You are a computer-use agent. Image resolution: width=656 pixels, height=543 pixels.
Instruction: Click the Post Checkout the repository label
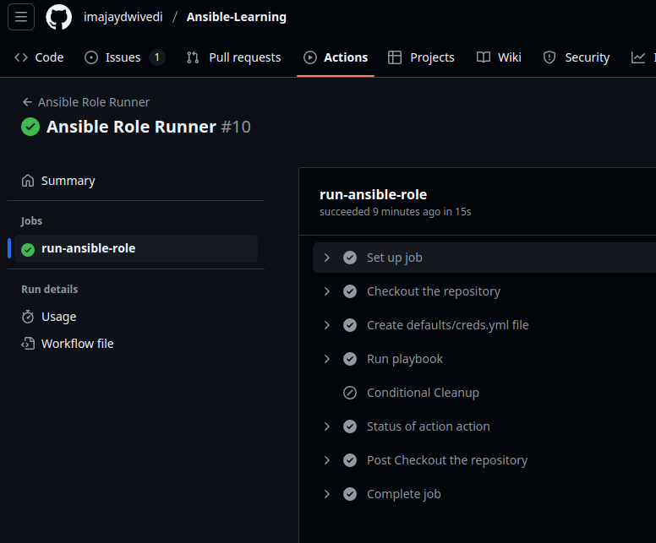tap(447, 460)
